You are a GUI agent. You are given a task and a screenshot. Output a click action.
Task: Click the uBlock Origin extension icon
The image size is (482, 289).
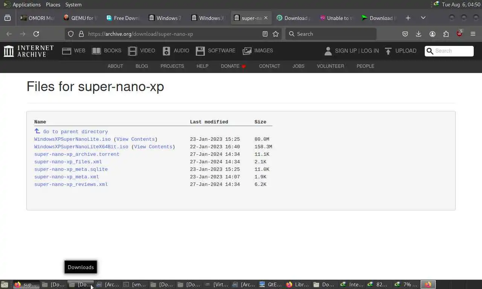coord(459,34)
